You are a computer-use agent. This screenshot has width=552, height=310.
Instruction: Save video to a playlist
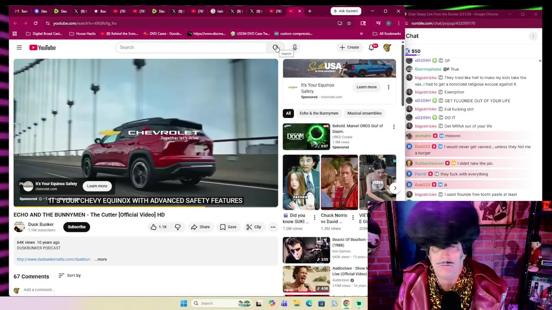click(x=228, y=227)
